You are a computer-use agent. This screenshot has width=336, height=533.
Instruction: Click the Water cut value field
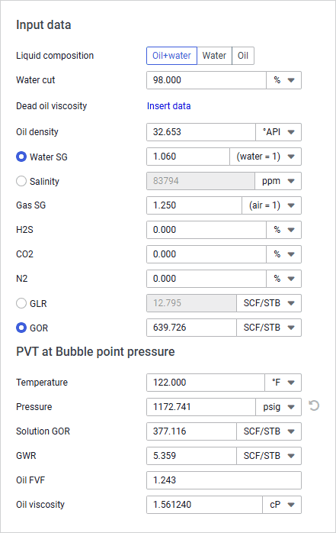pyautogui.click(x=206, y=80)
